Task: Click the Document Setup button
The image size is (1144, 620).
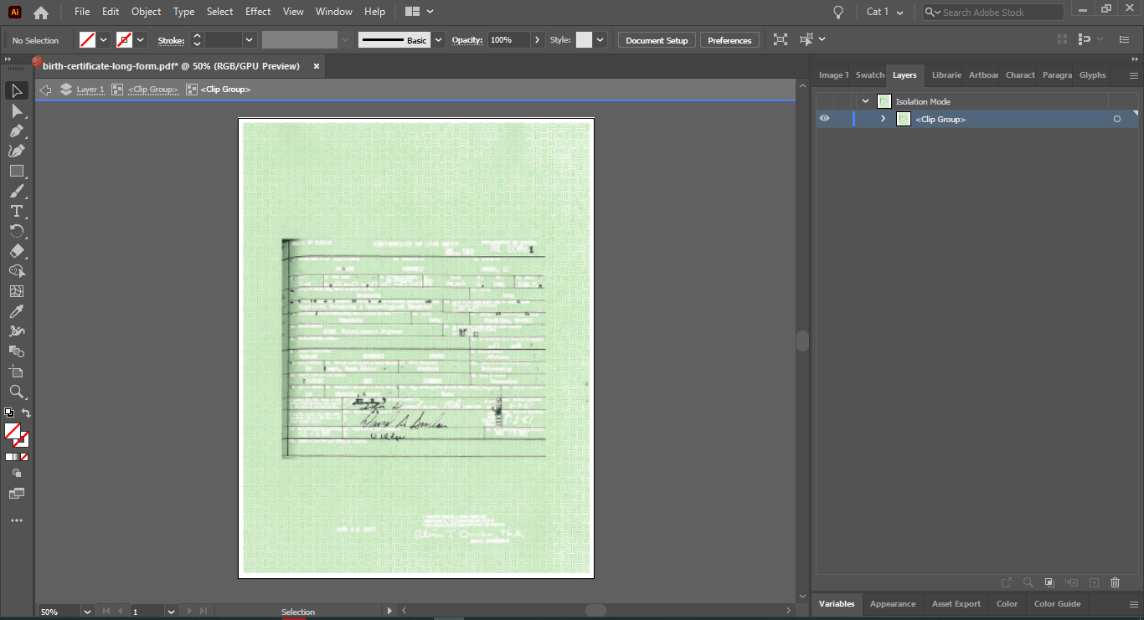Action: (657, 40)
